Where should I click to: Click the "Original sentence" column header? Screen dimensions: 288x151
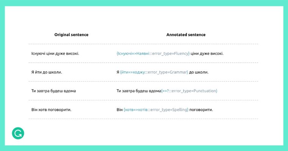(x=71, y=35)
